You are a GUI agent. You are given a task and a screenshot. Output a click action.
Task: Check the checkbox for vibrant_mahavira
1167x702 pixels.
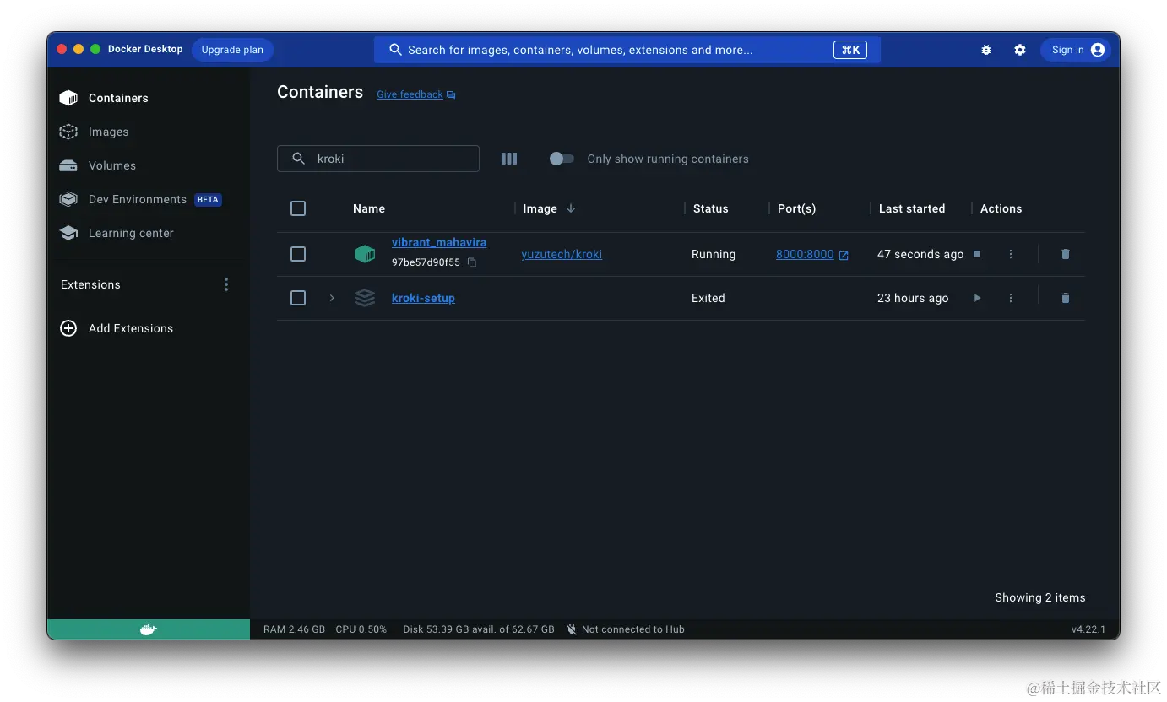298,254
